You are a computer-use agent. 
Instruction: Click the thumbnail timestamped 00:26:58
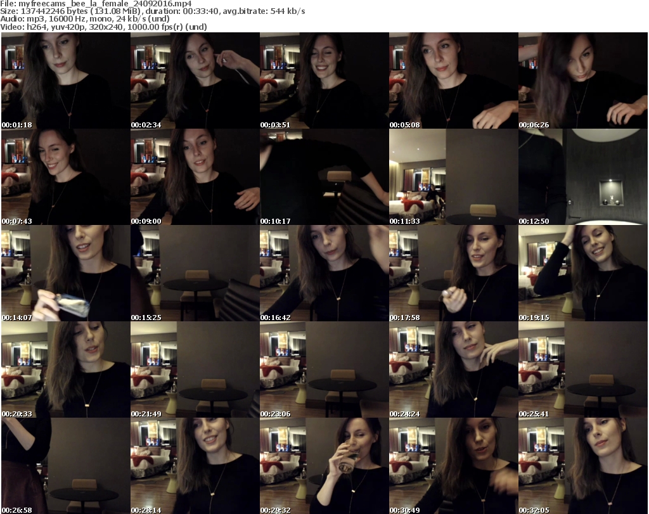66,466
